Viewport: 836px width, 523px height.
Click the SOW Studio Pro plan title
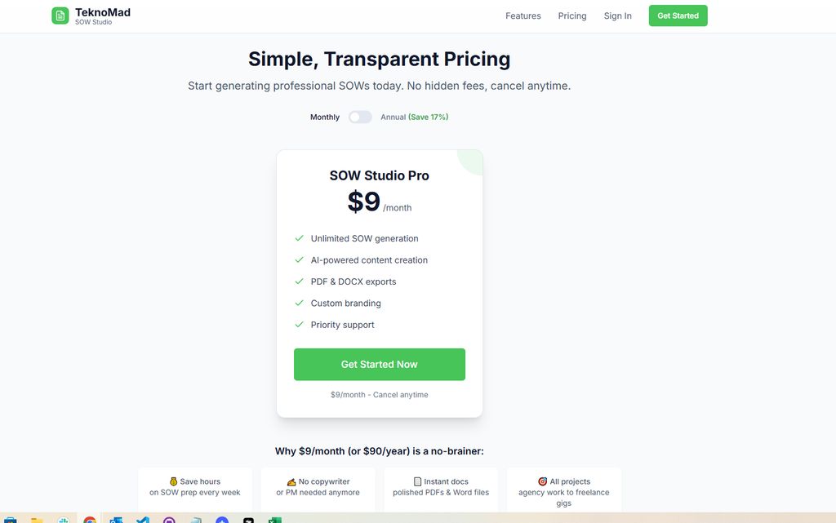pyautogui.click(x=380, y=175)
